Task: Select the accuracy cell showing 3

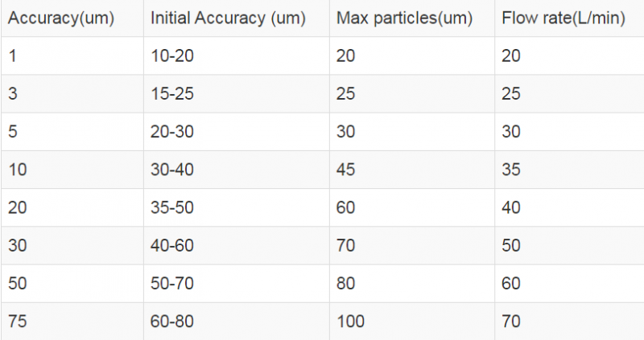Action: pyautogui.click(x=13, y=93)
